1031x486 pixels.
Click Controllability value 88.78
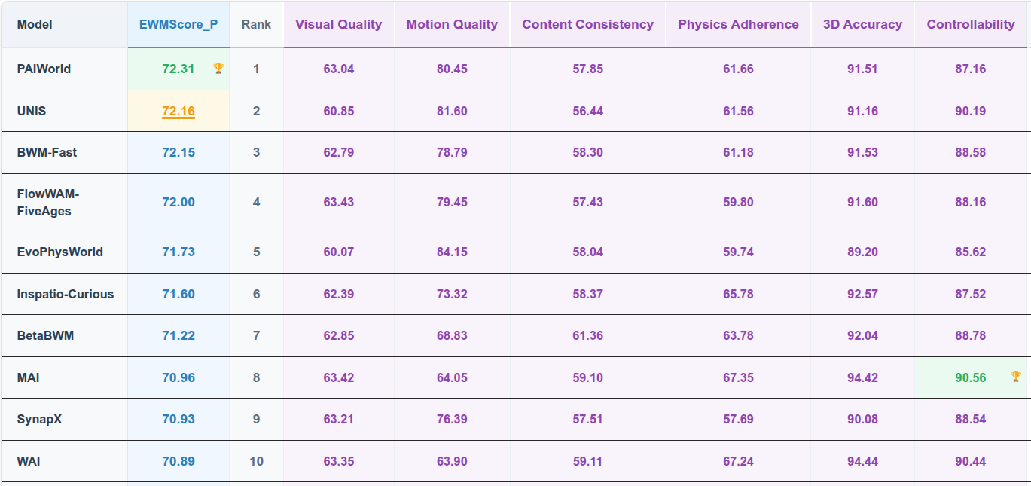(971, 335)
